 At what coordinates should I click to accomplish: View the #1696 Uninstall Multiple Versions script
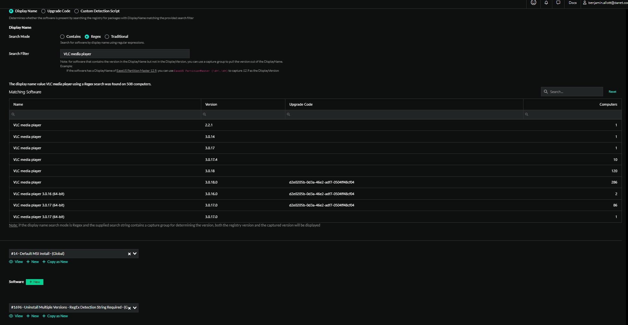[16, 316]
